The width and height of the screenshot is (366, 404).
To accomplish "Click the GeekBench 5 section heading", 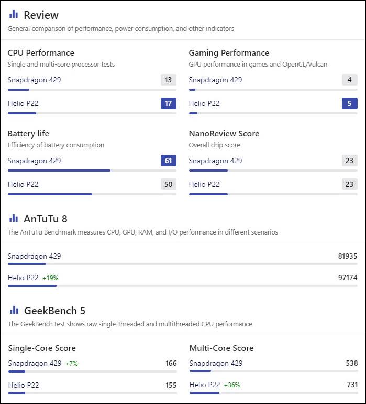I will point(54,311).
